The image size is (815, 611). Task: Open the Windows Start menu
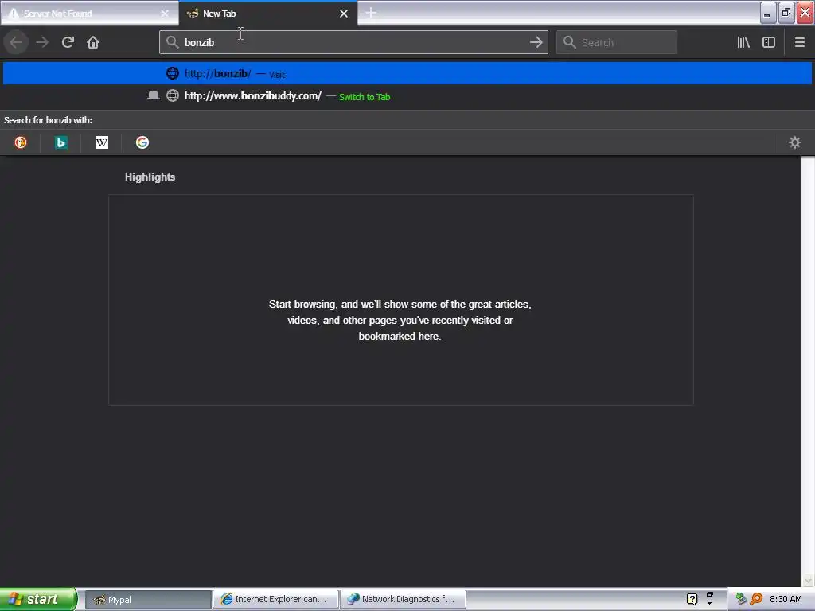coord(38,599)
